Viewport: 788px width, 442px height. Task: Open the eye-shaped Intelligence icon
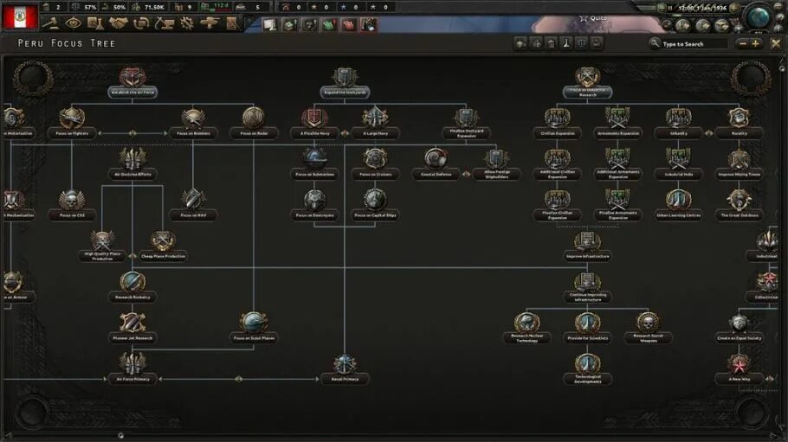coord(74,22)
